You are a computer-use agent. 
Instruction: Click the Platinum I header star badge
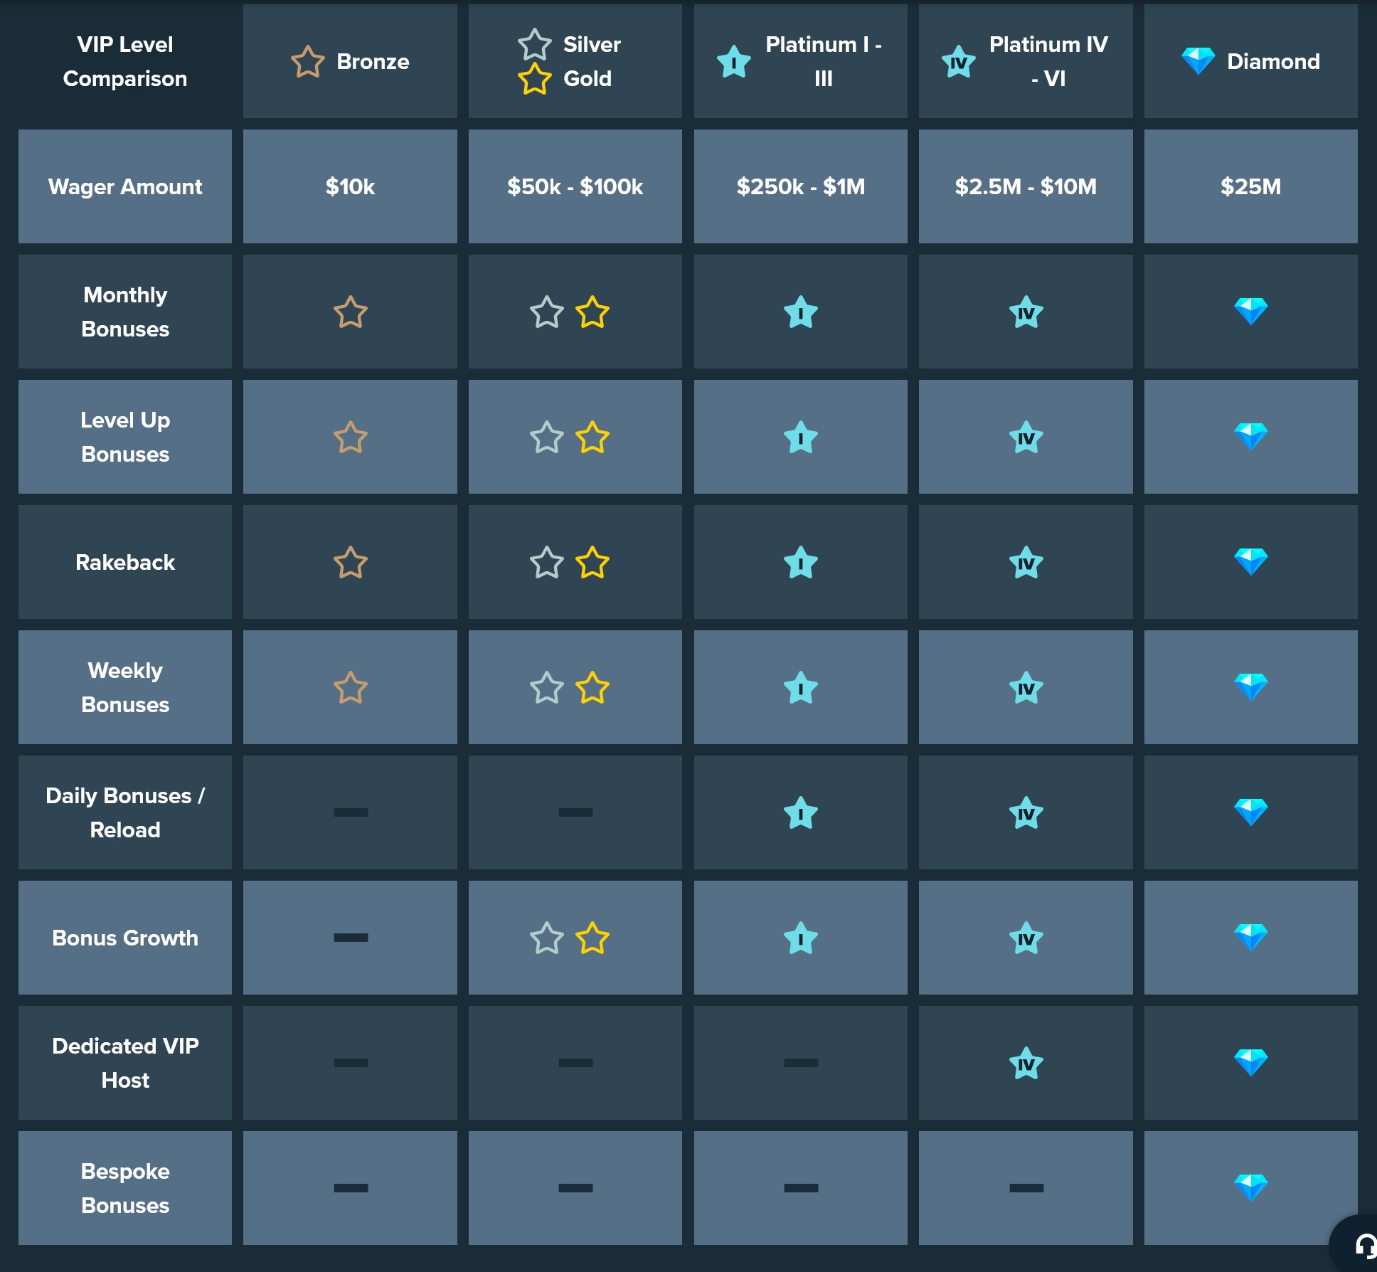point(733,62)
